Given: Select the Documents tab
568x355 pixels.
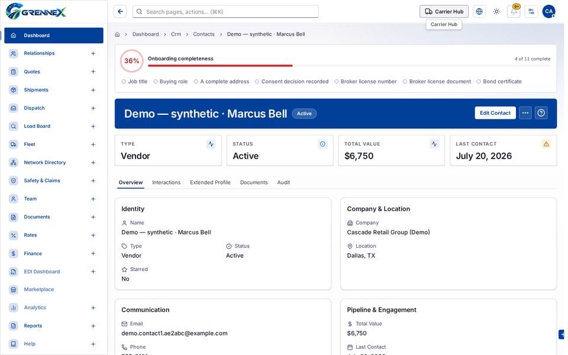Looking at the screenshot, I should (254, 183).
